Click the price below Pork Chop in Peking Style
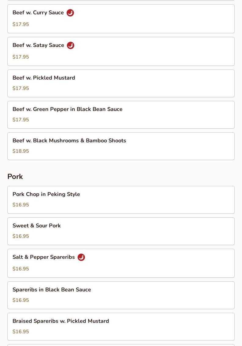 point(21,205)
